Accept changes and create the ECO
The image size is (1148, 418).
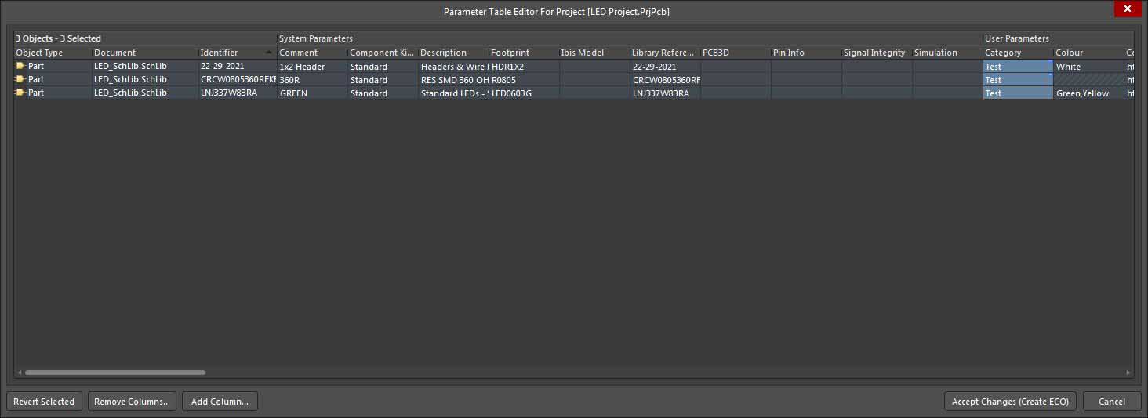click(1010, 402)
